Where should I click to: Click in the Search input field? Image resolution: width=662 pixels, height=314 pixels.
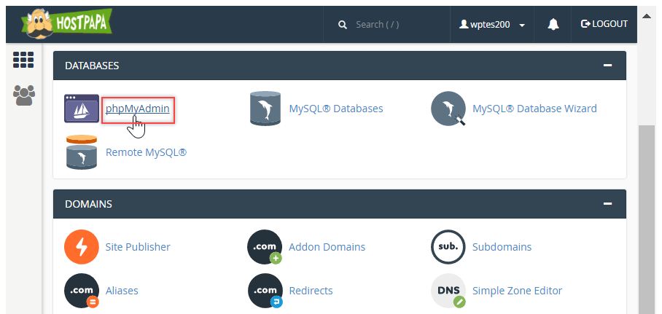tap(386, 25)
